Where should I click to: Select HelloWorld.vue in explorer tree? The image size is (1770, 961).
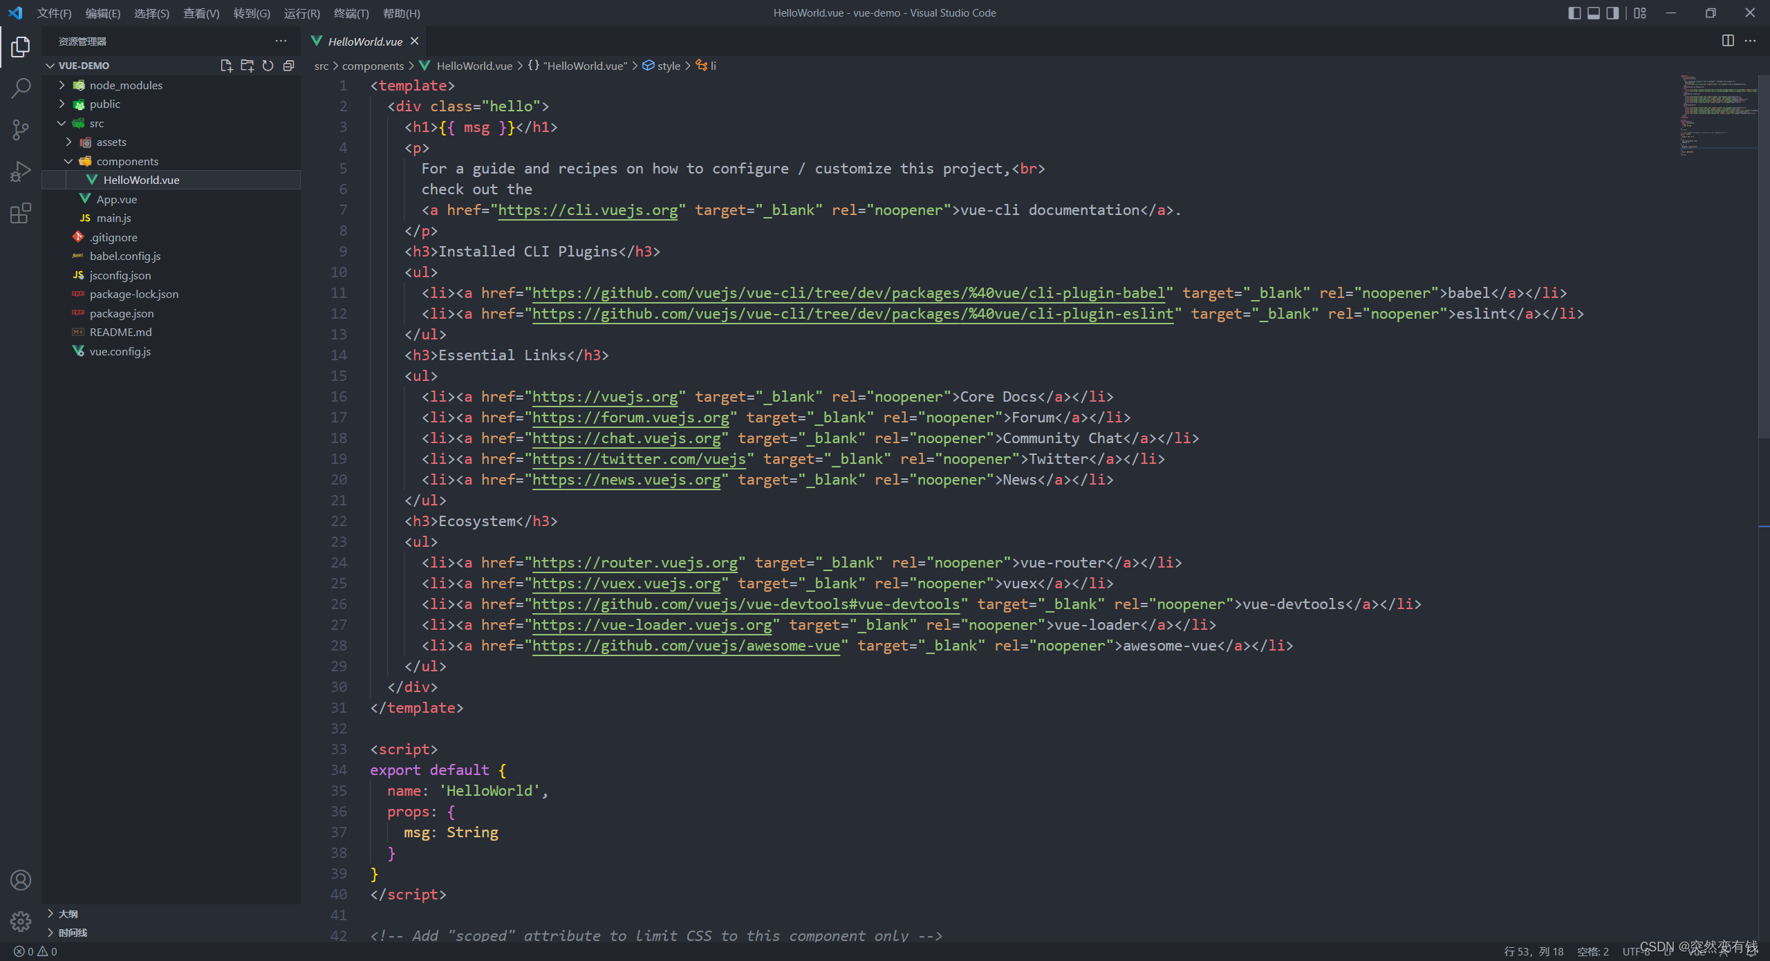point(171,180)
